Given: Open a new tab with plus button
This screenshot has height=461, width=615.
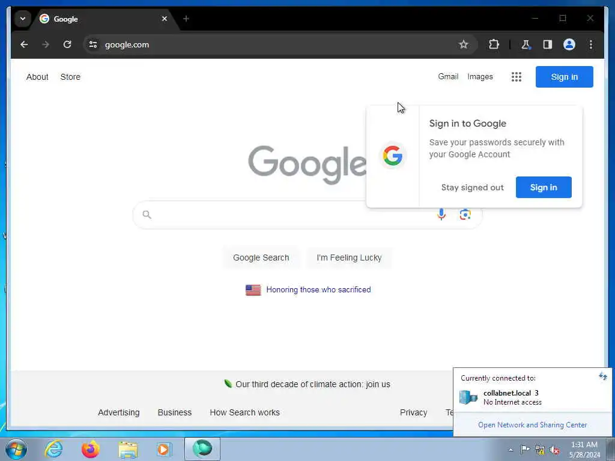Looking at the screenshot, I should (186, 19).
